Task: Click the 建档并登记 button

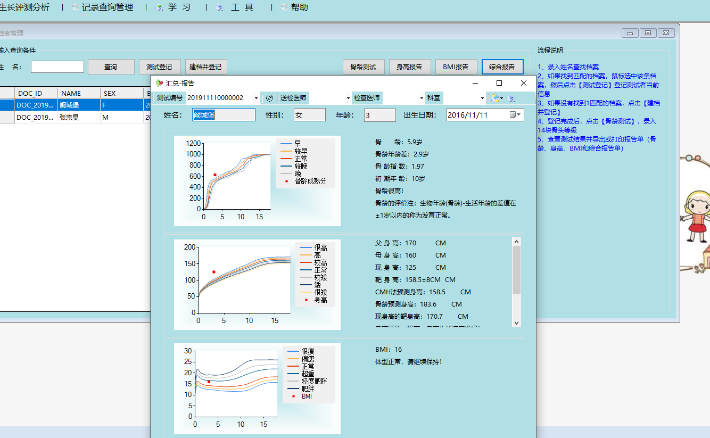Action: point(207,67)
